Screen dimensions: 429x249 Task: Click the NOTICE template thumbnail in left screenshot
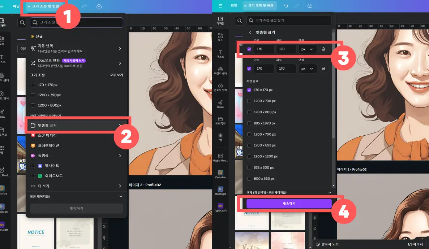[x=36, y=232]
